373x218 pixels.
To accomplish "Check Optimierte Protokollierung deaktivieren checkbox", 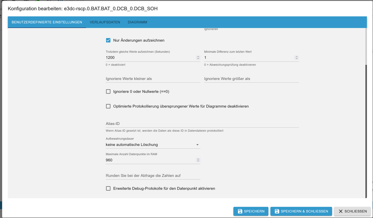I will [108, 106].
